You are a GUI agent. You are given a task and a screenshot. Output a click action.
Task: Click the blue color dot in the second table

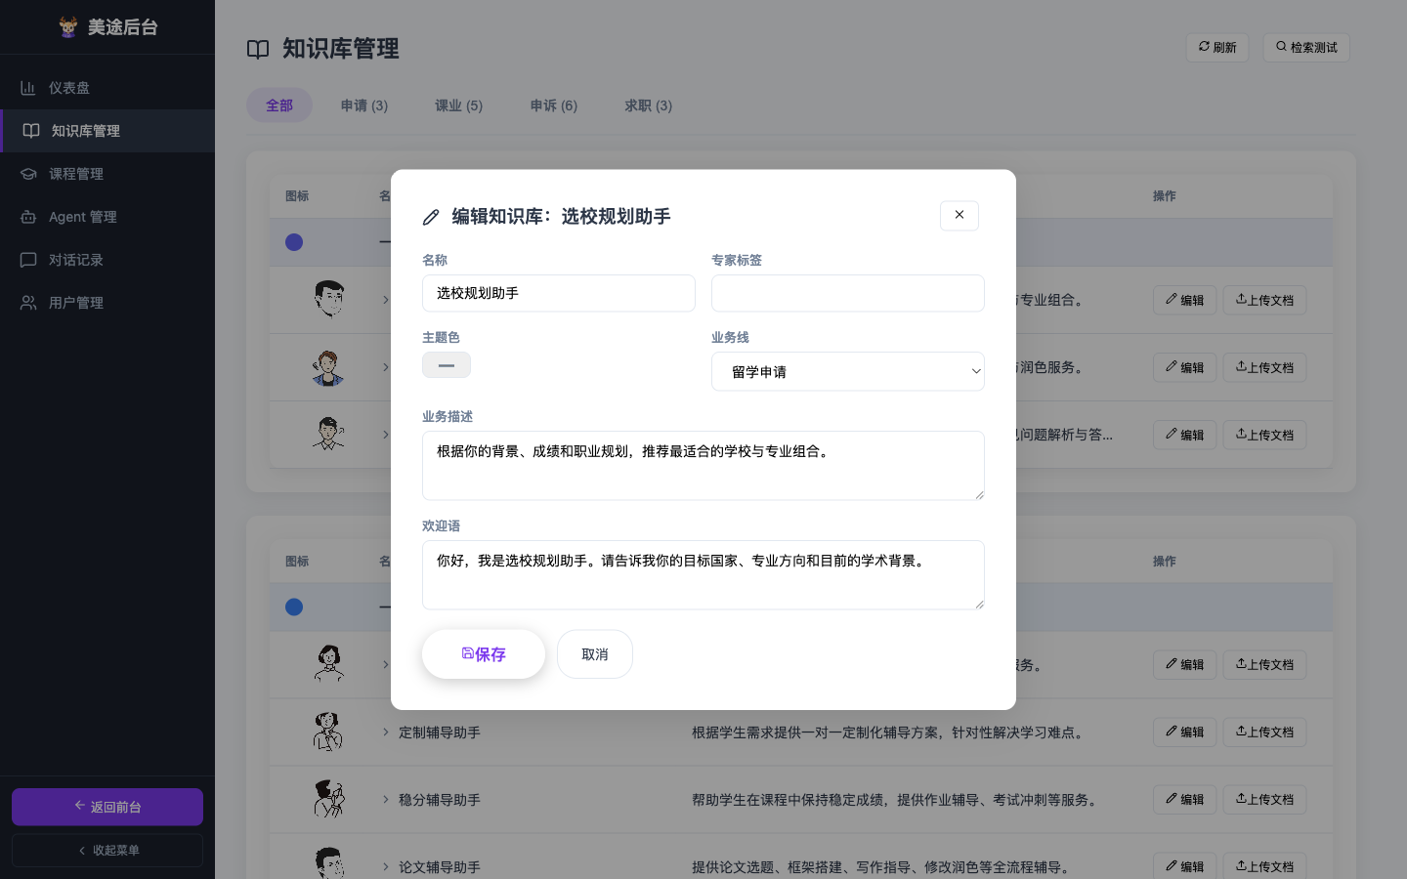click(x=294, y=607)
